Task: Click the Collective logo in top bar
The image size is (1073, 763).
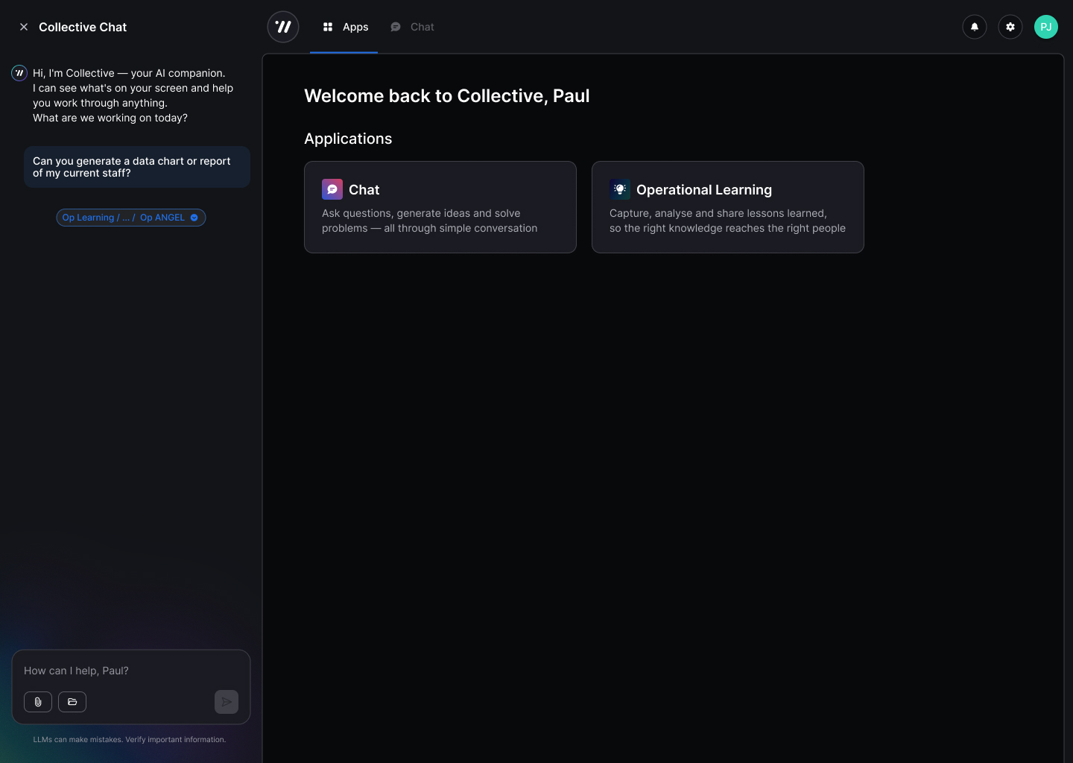Action: pos(283,27)
